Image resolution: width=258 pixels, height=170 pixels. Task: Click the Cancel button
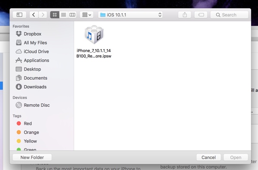pos(209,158)
